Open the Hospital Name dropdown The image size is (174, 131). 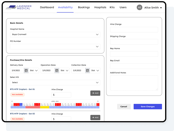(x=55, y=34)
